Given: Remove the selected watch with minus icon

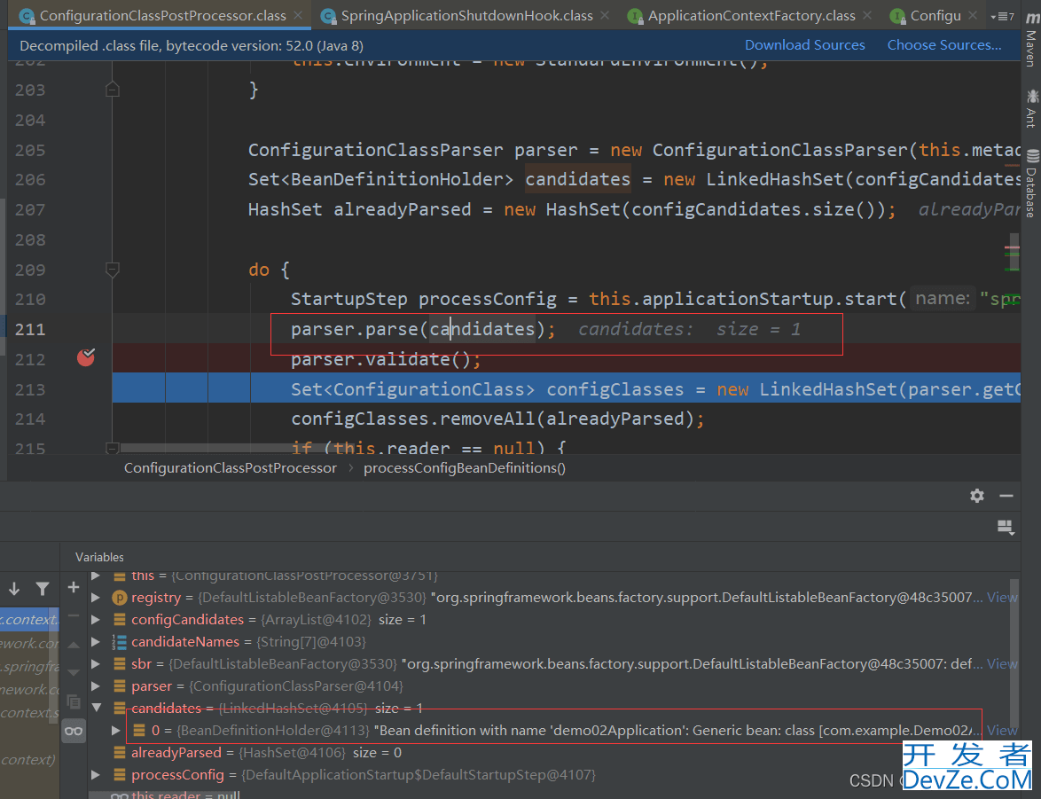Looking at the screenshot, I should tap(74, 615).
